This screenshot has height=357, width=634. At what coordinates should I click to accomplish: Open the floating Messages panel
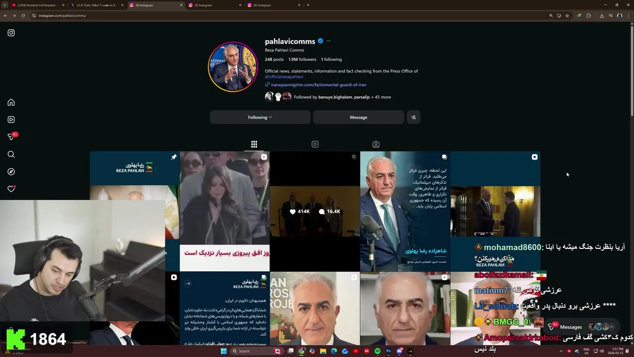tap(581, 327)
